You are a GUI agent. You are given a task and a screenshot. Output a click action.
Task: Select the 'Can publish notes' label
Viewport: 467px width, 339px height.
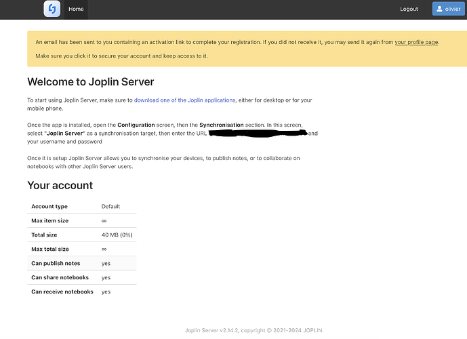(x=56, y=263)
